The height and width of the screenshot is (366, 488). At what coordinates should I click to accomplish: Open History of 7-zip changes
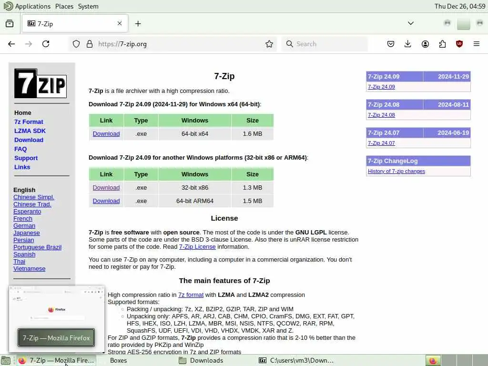point(396,171)
